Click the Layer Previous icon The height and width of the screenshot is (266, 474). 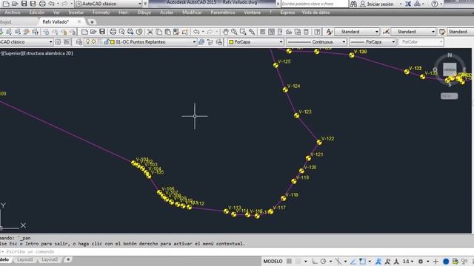click(210, 42)
